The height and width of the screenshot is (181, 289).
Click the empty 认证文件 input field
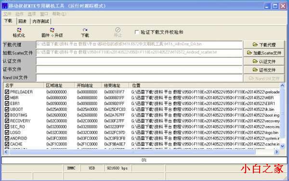[139, 61]
